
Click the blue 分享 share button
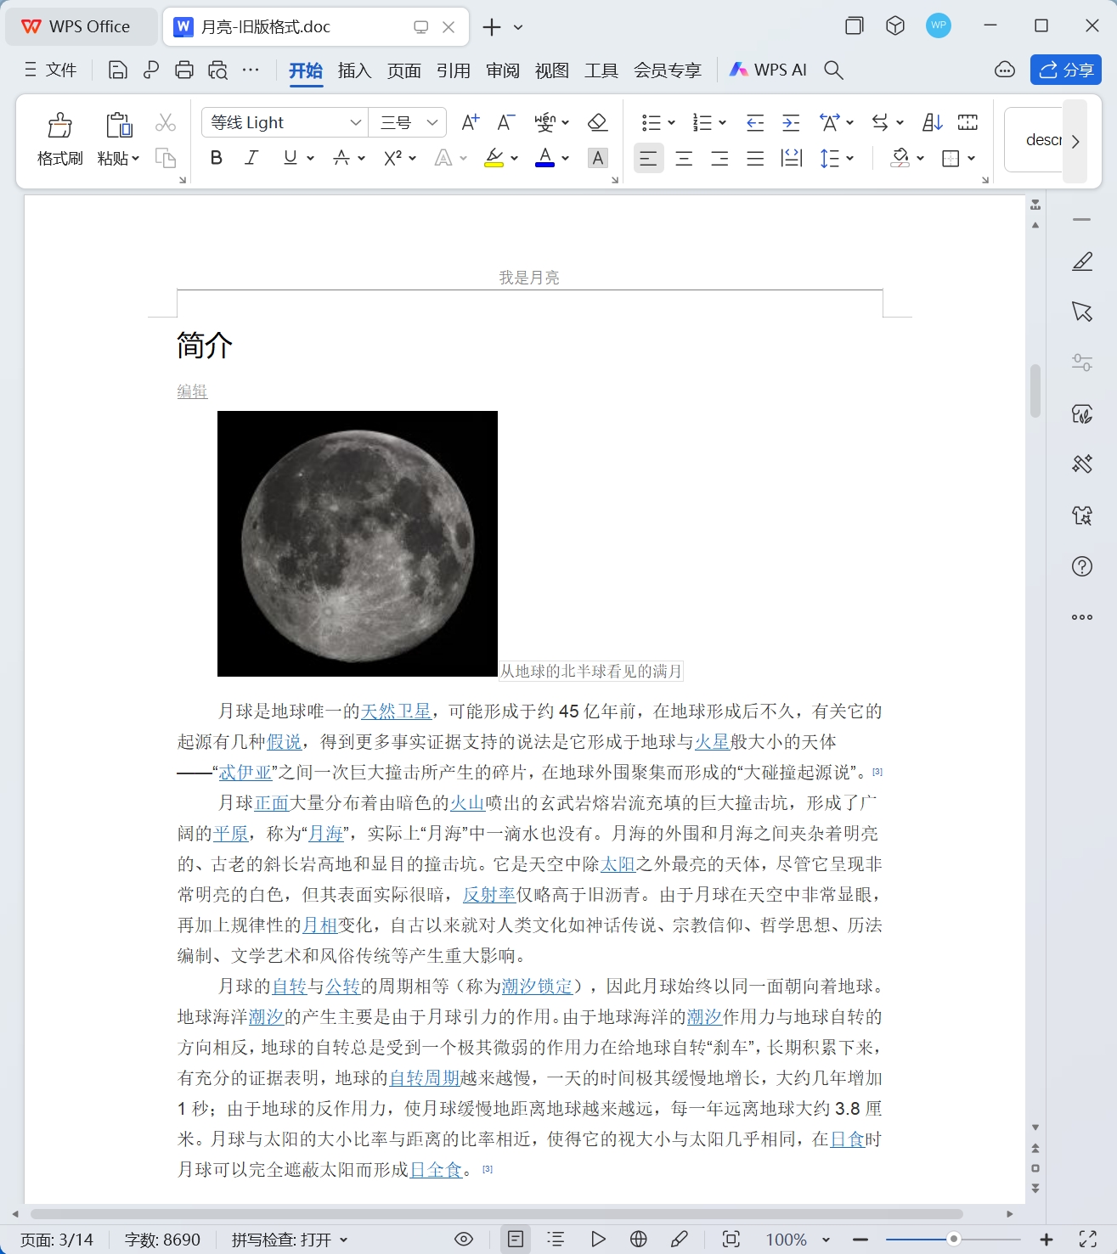tap(1065, 70)
